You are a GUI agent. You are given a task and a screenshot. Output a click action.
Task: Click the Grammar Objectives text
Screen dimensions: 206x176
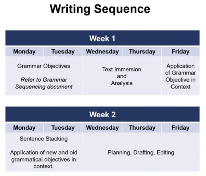click(x=44, y=66)
